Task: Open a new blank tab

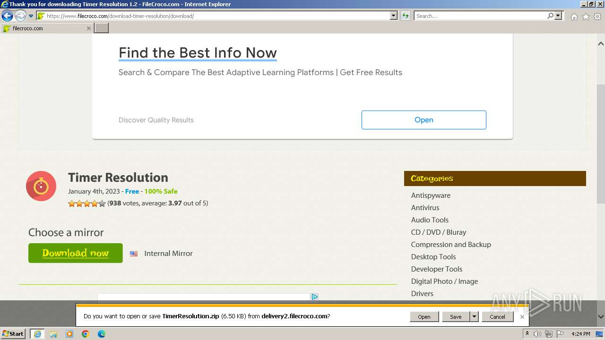Action: coord(102,28)
